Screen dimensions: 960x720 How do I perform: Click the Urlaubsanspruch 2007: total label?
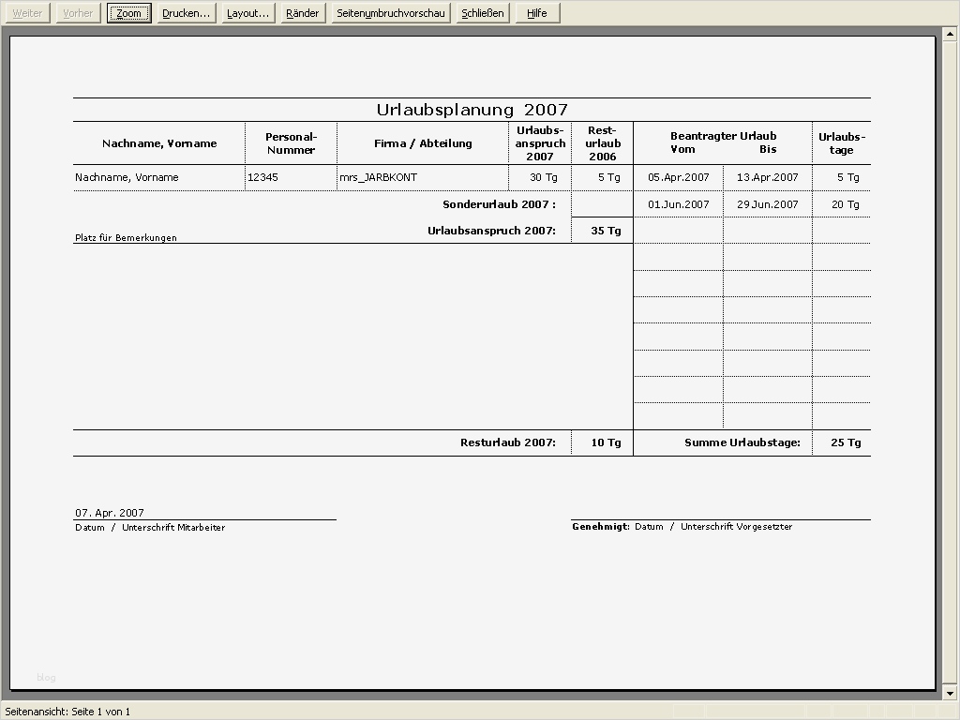coord(491,231)
